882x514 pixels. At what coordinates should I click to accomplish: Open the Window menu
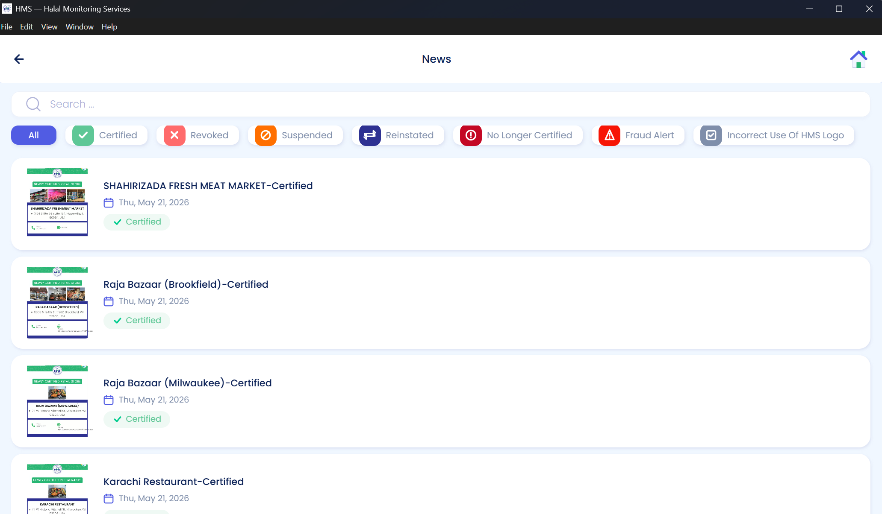(x=80, y=26)
